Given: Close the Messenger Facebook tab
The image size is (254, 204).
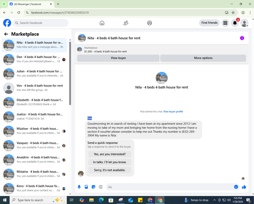Looking at the screenshot, I should tap(51, 4).
